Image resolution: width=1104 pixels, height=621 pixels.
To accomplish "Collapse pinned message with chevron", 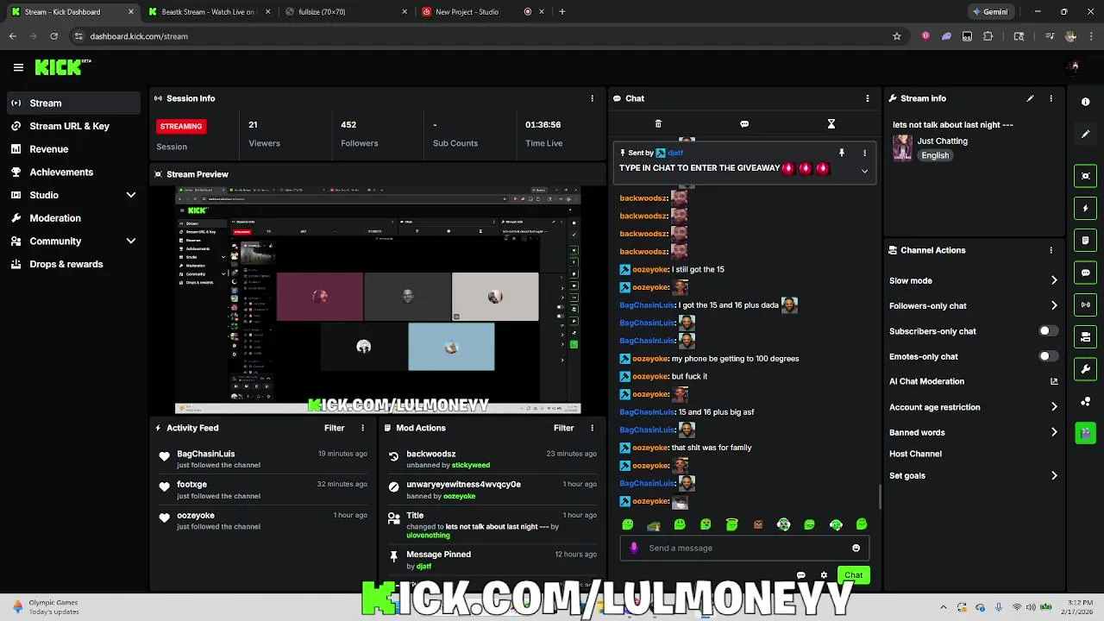I will click(x=864, y=171).
